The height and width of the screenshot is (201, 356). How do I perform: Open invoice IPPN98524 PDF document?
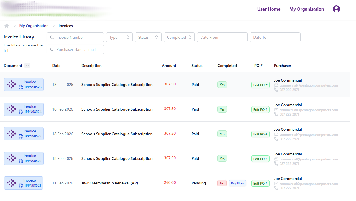pyautogui.click(x=24, y=109)
